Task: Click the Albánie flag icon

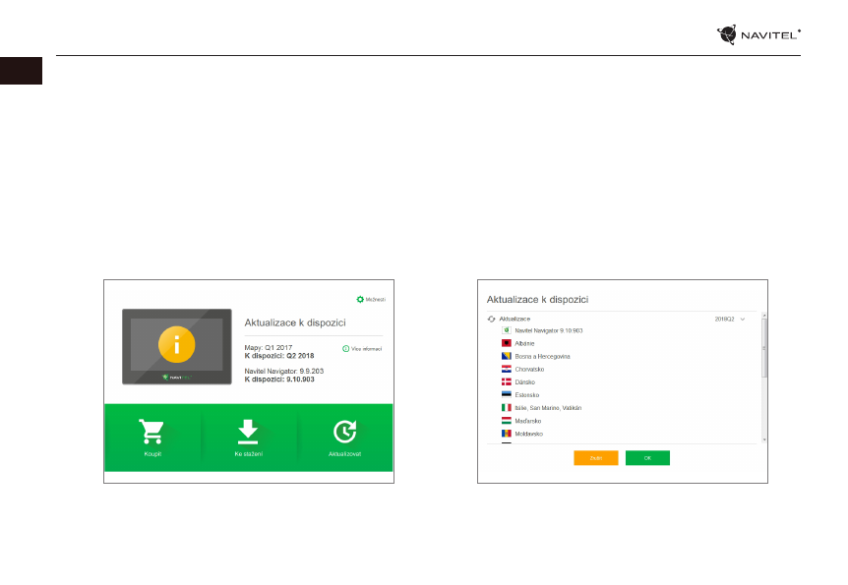Action: pos(507,343)
